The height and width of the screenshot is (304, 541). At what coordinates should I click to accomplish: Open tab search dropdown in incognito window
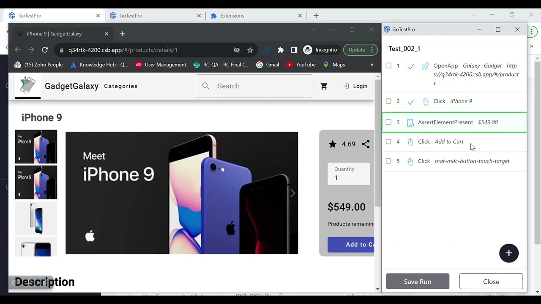tap(313, 30)
